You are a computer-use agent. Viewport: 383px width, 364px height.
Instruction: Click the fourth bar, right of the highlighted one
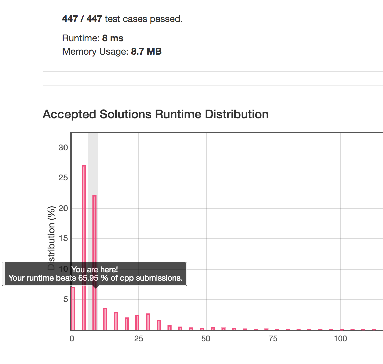click(x=105, y=319)
